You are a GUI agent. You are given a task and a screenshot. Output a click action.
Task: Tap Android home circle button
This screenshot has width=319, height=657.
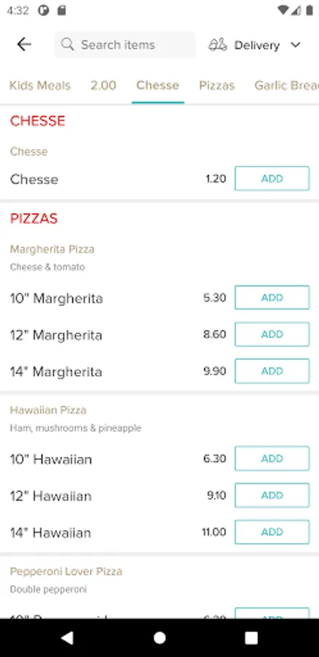point(159,638)
